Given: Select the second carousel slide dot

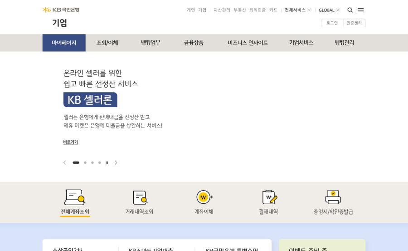Looking at the screenshot, I should point(85,162).
